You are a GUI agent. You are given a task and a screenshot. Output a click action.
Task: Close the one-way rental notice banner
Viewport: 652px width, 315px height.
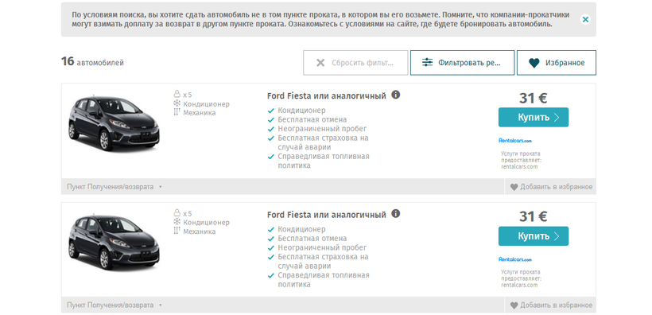click(585, 19)
